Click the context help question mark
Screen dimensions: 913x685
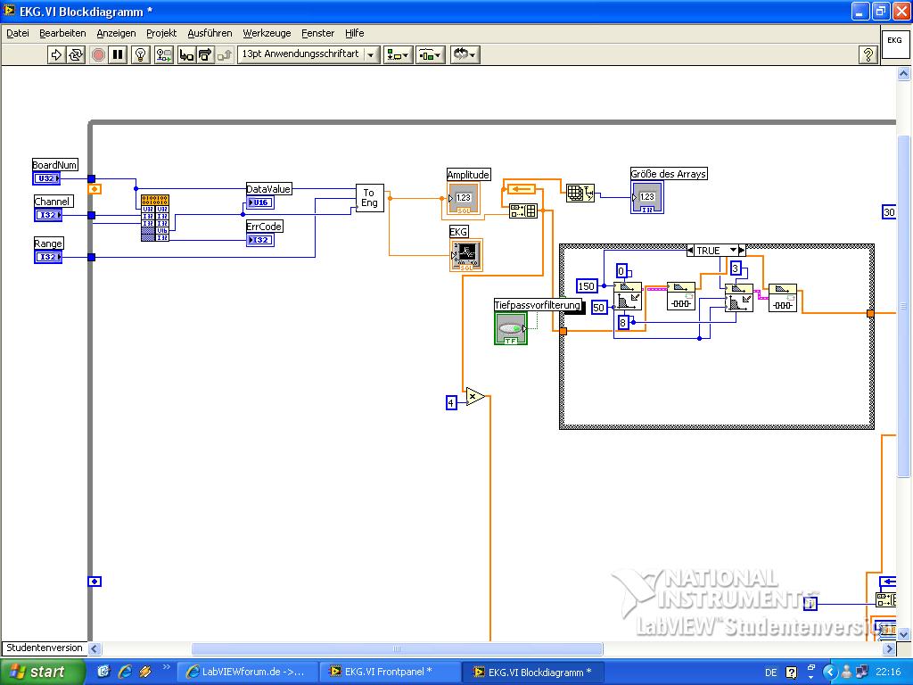click(x=868, y=54)
